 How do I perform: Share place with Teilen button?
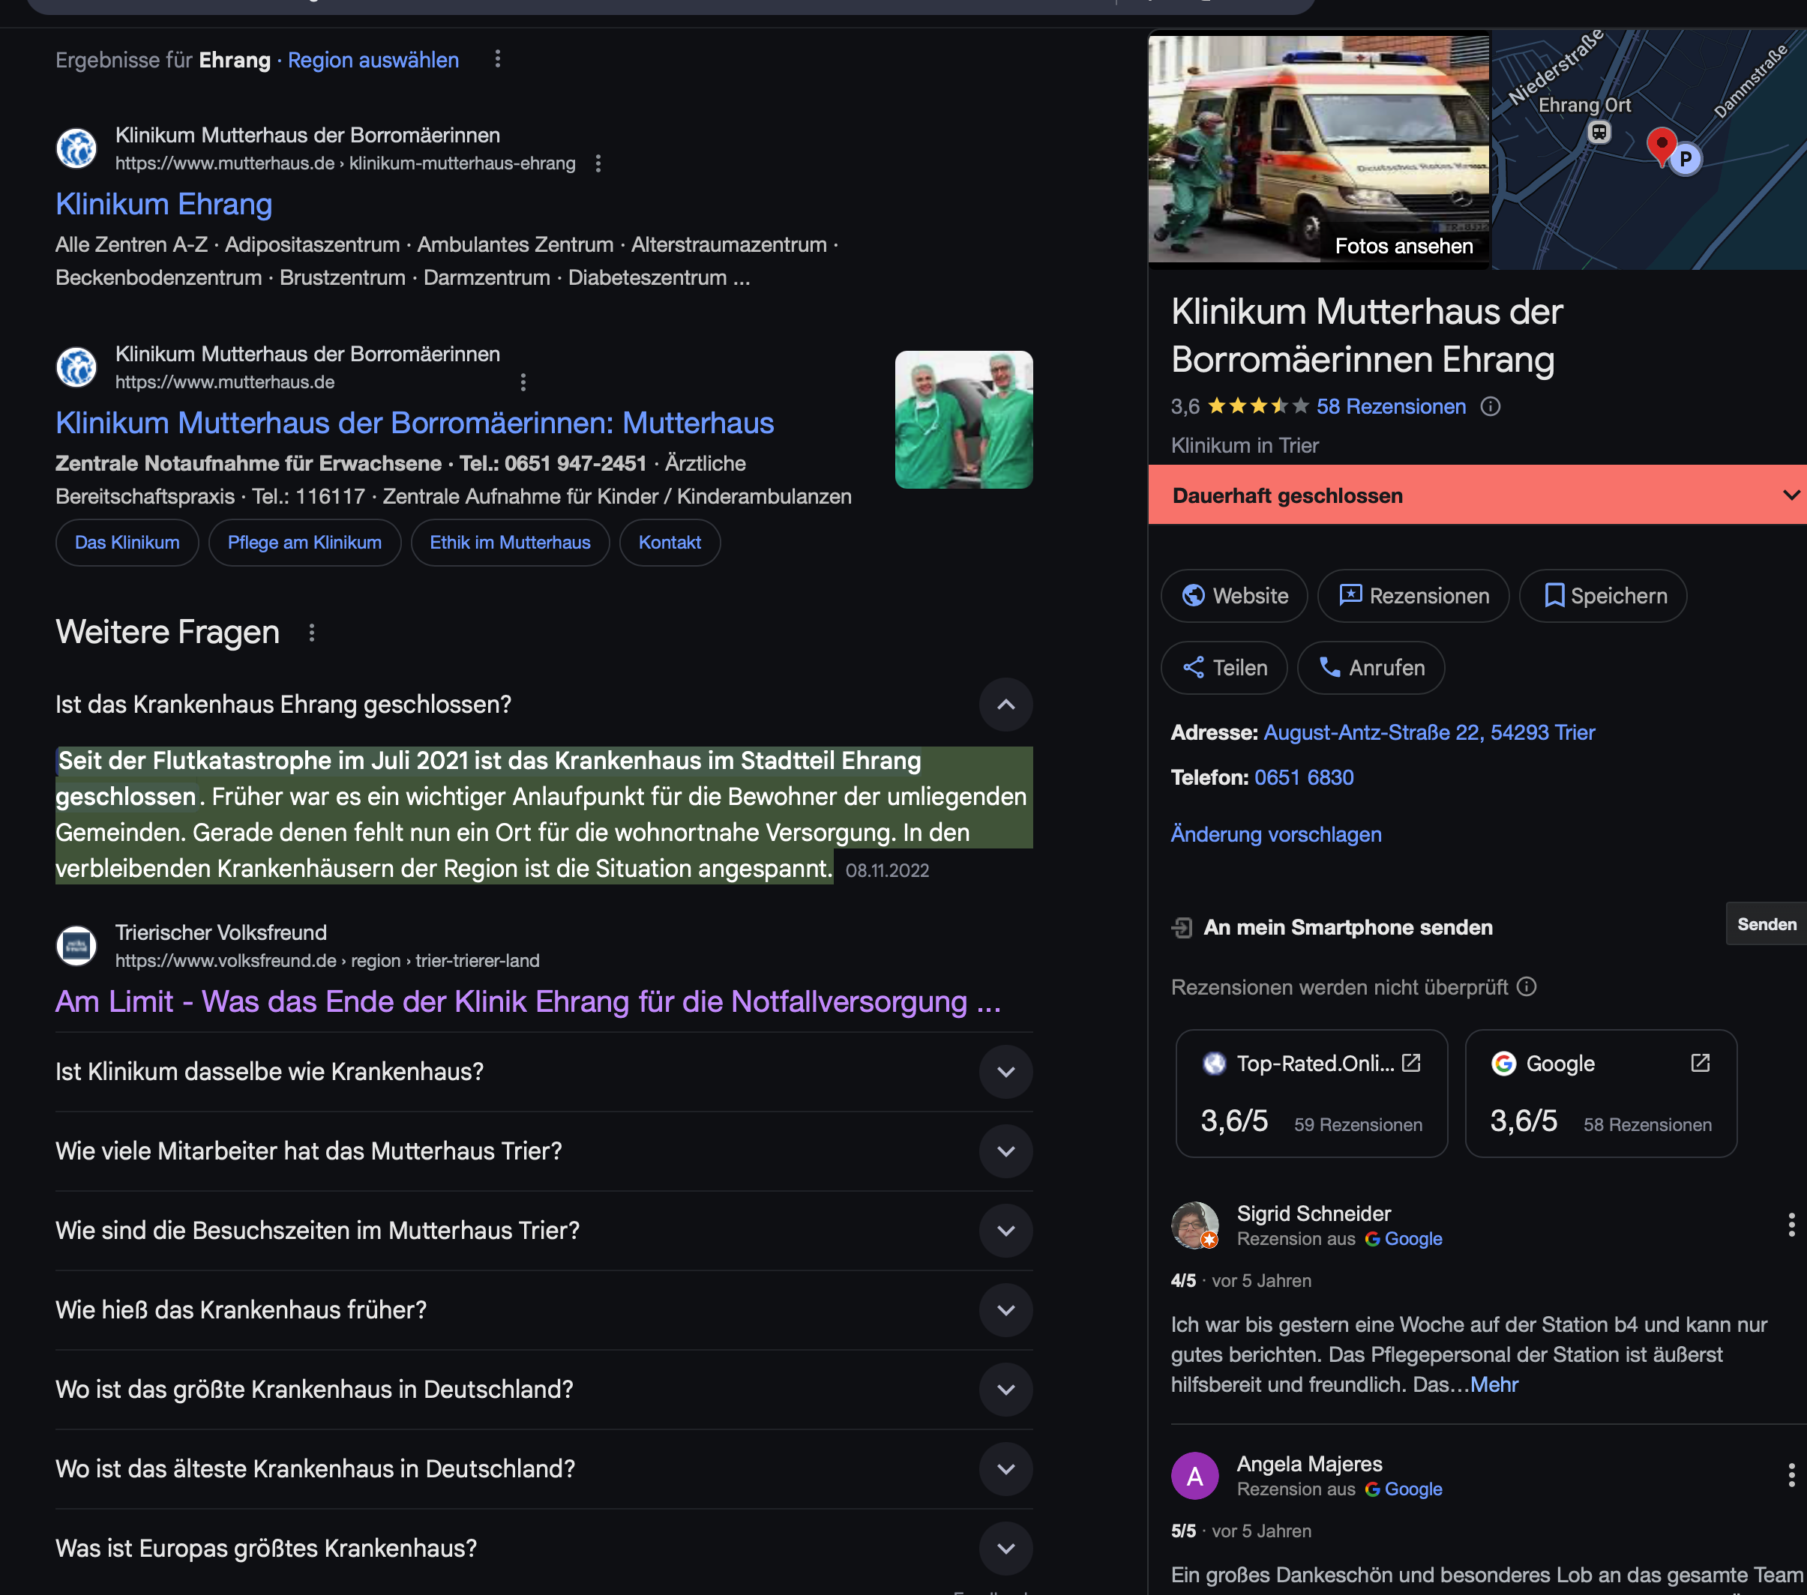pyautogui.click(x=1224, y=668)
